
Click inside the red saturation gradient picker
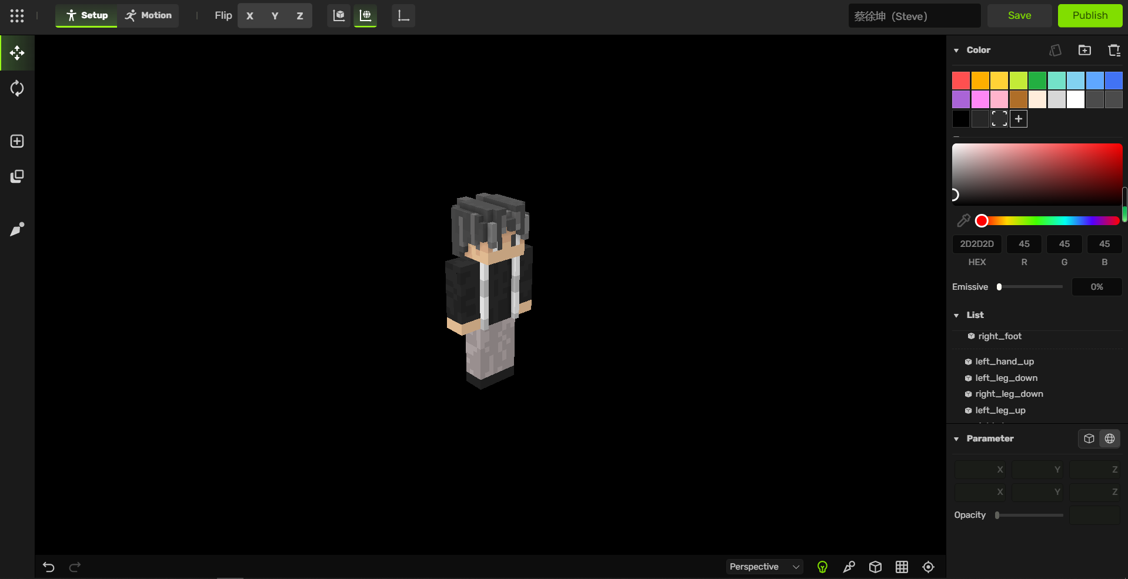click(x=1037, y=174)
